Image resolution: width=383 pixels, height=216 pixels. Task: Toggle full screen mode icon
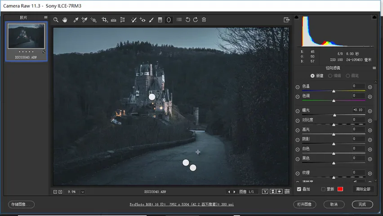(286, 20)
